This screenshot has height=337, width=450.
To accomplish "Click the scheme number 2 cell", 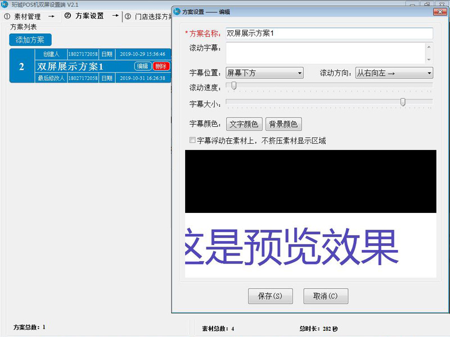I will (22, 66).
